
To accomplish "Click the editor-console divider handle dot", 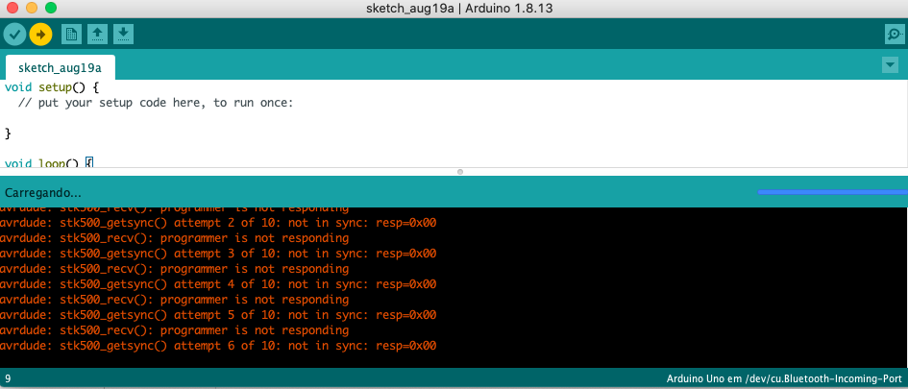I will coord(460,172).
